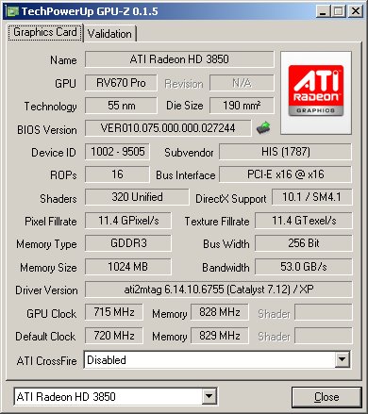Switch to the Validation tab
The height and width of the screenshot is (414, 368).
pyautogui.click(x=109, y=34)
